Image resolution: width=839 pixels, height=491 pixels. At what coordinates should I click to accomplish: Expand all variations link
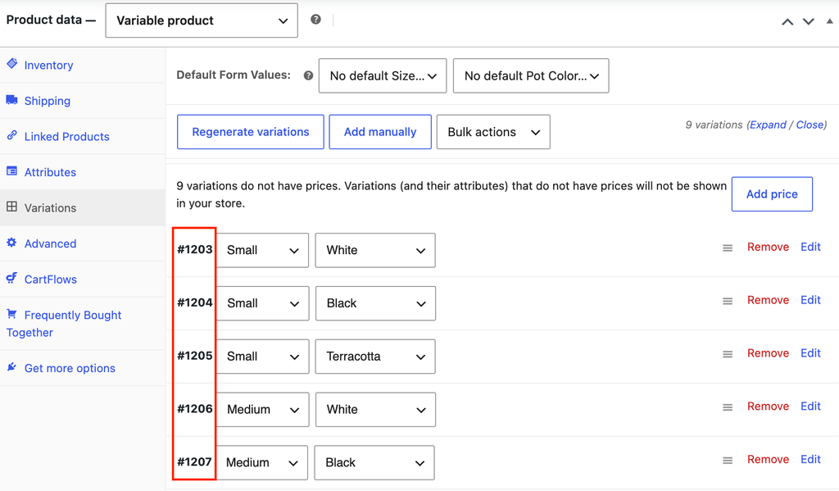768,125
